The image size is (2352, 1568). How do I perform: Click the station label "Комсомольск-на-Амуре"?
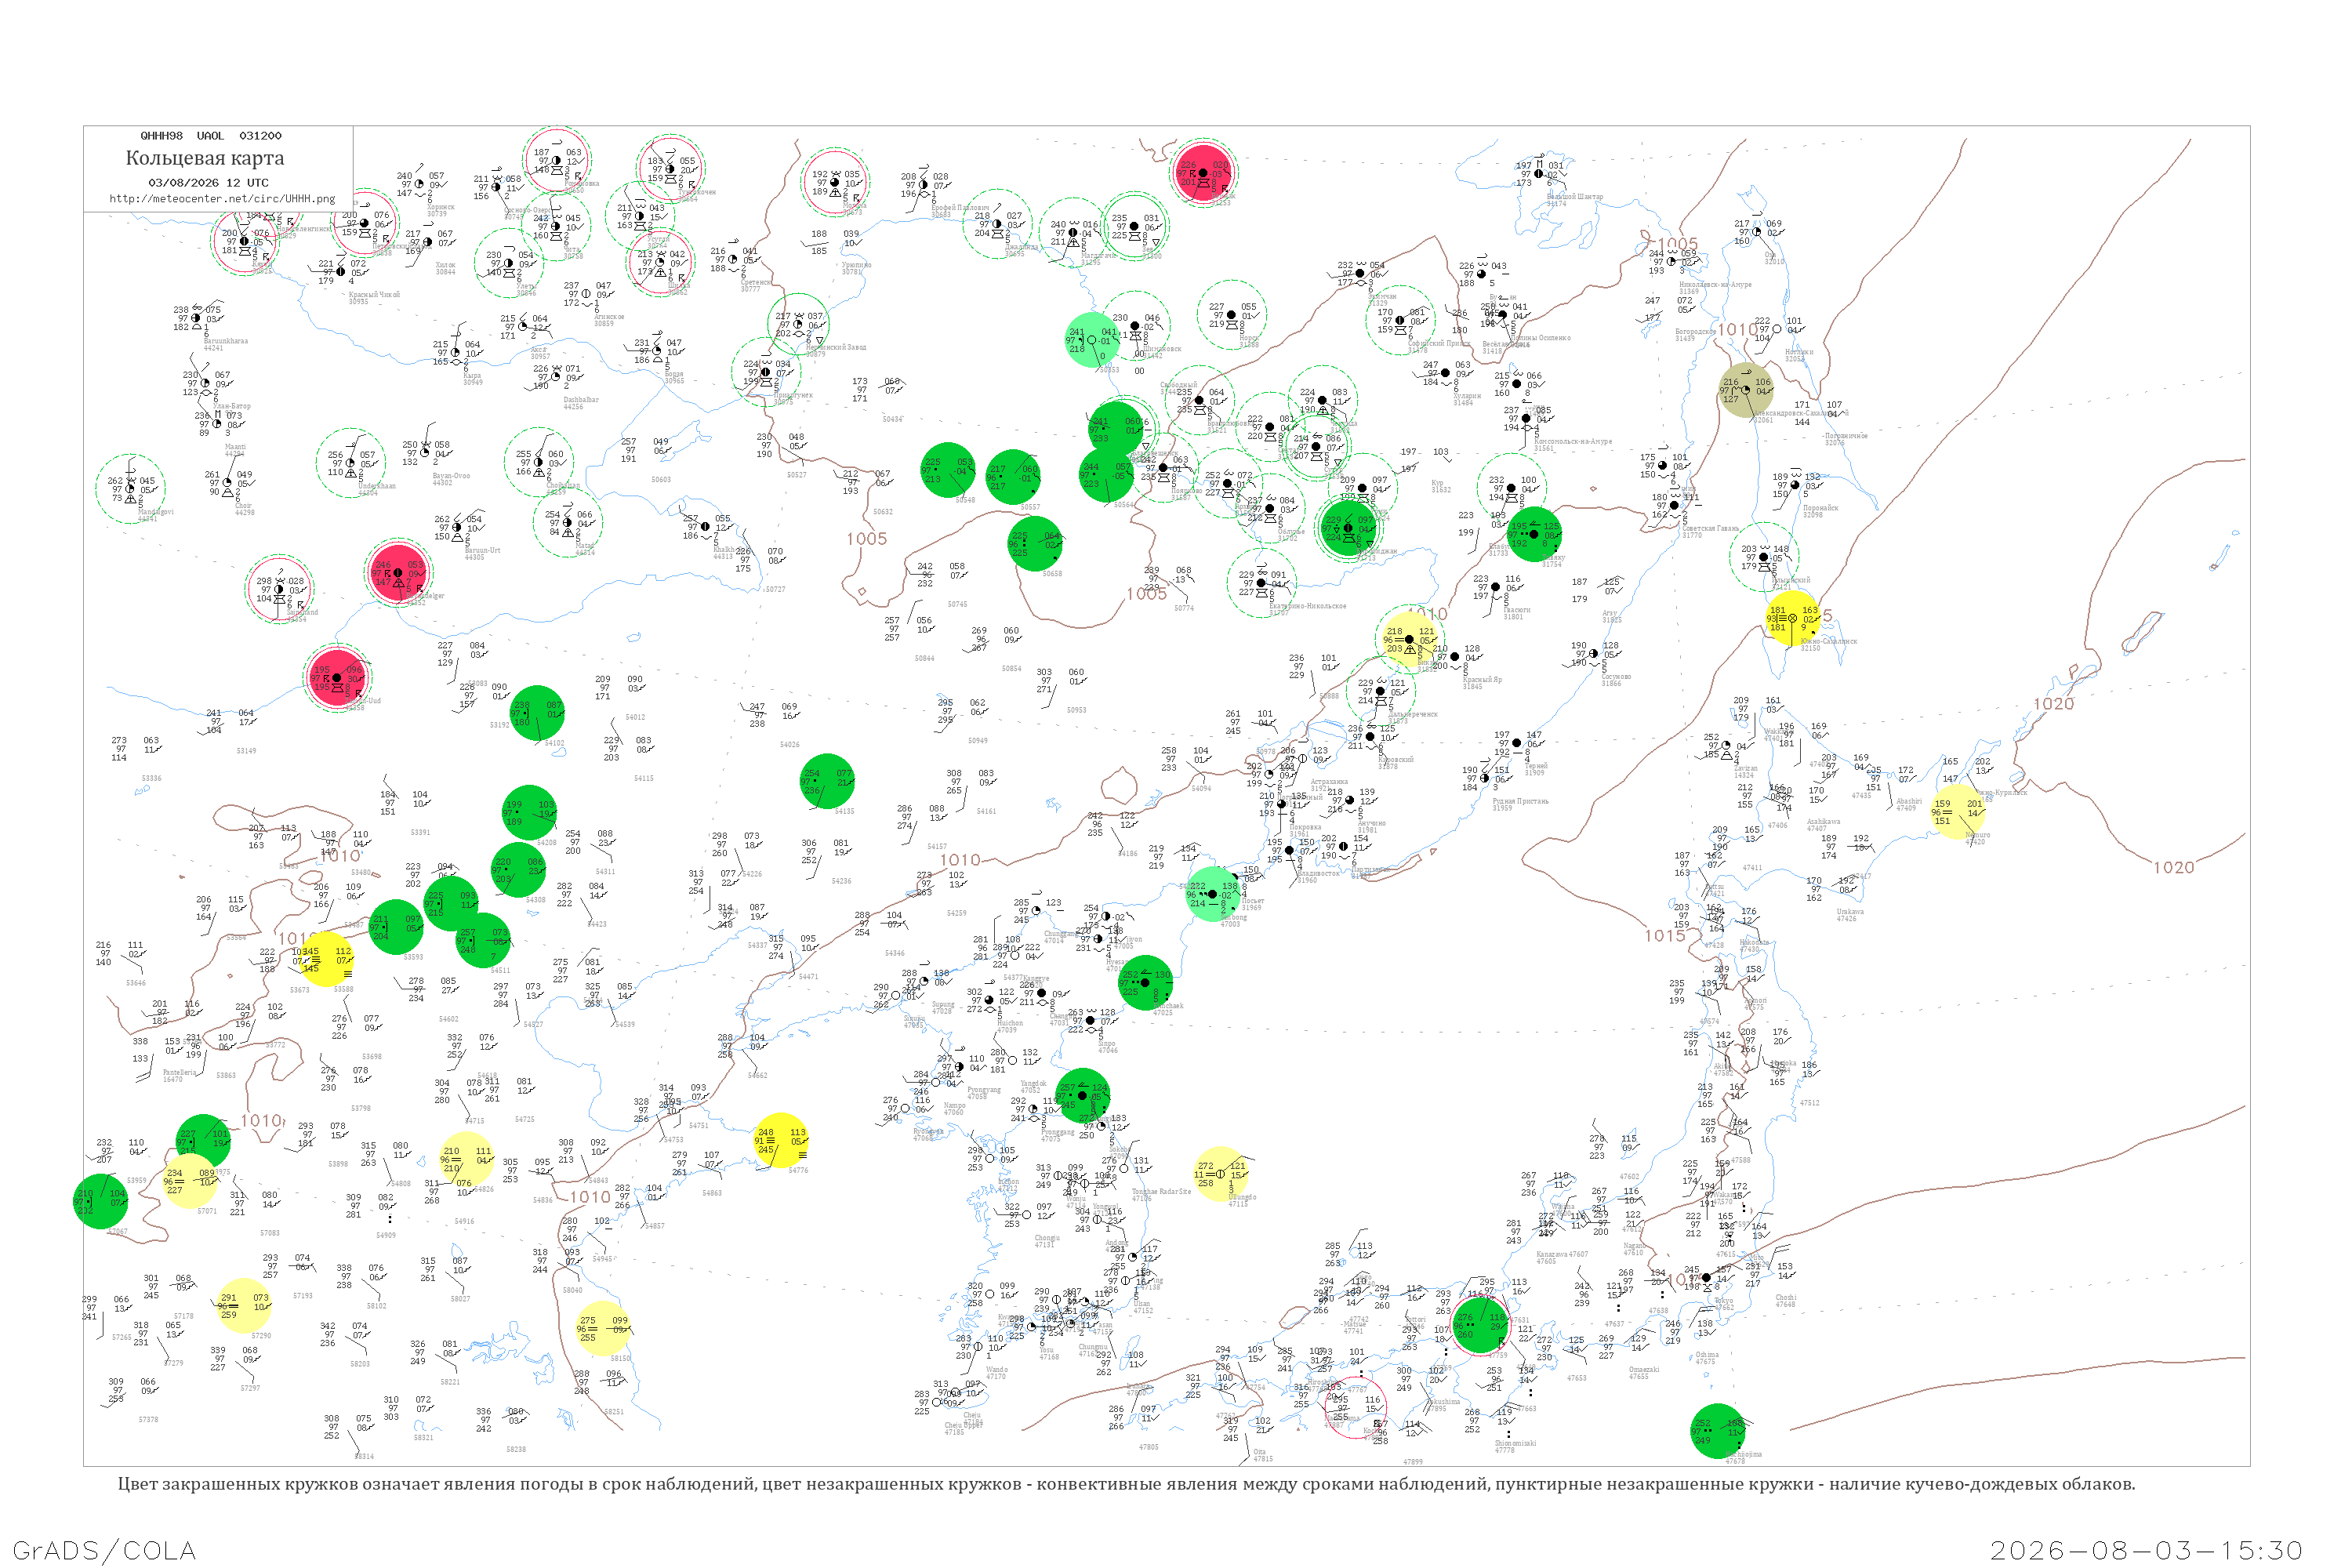point(1573,441)
